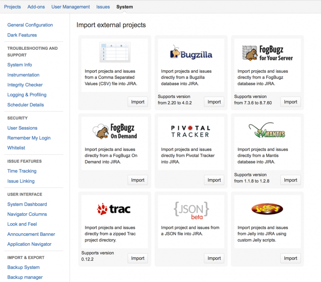Open the Add-ons tab
Viewport: 321px width, 282px height.
pos(36,7)
